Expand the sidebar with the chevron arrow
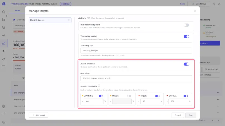Screen dimensions: 225x126 (6, 16)
